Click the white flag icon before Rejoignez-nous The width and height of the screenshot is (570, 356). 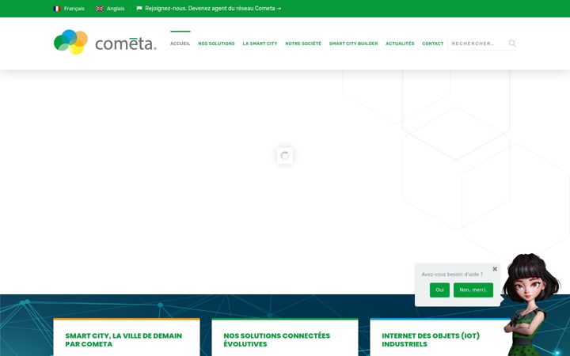(139, 9)
